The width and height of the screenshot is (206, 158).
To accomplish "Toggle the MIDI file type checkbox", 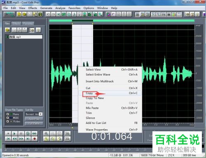I will coord(7,118).
